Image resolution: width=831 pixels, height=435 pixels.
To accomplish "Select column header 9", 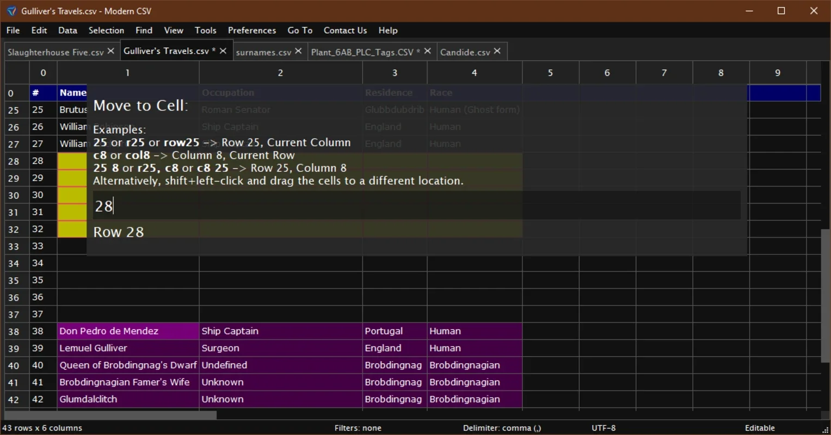I will [x=778, y=72].
